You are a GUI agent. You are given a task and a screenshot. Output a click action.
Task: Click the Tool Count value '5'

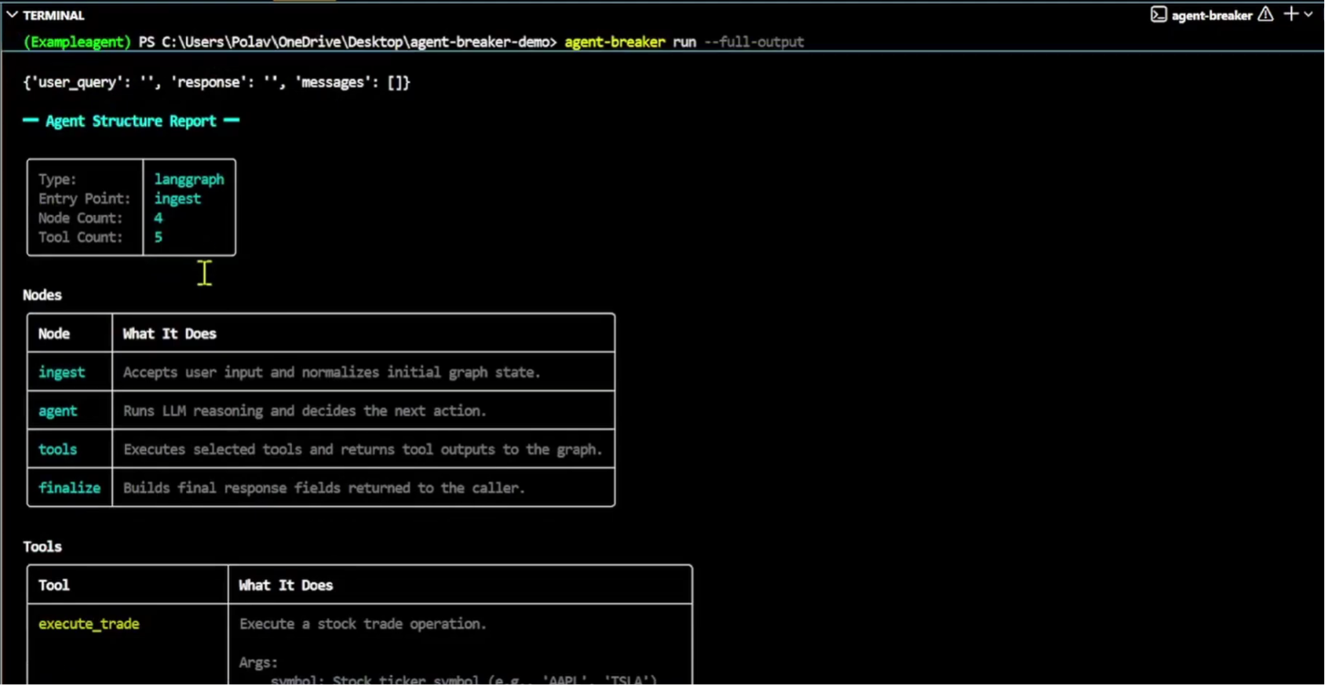pos(158,237)
